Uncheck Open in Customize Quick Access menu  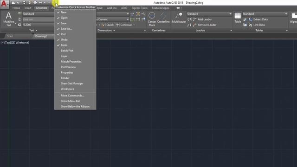(x=75, y=18)
